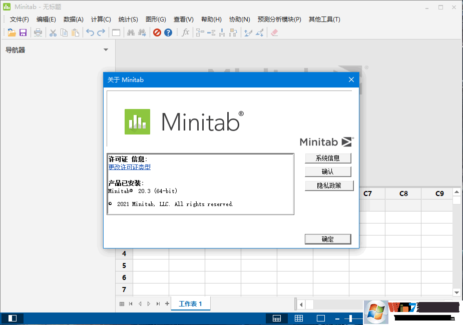Image resolution: width=463 pixels, height=325 pixels.
Task: Open the Assistant menu 协助(N)
Action: point(240,19)
